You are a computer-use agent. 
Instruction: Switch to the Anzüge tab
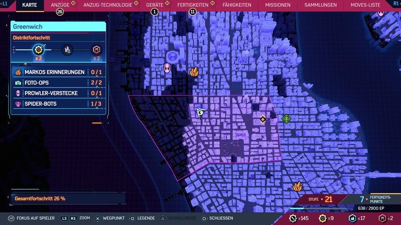pos(60,5)
